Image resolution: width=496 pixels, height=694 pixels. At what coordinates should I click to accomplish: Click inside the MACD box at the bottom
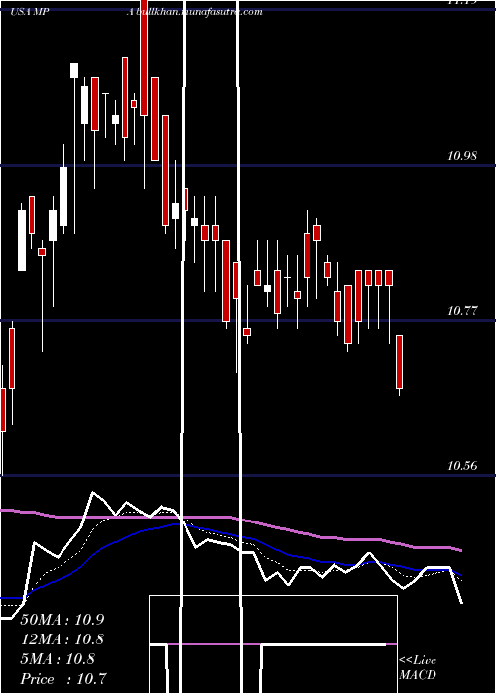pyautogui.click(x=273, y=644)
